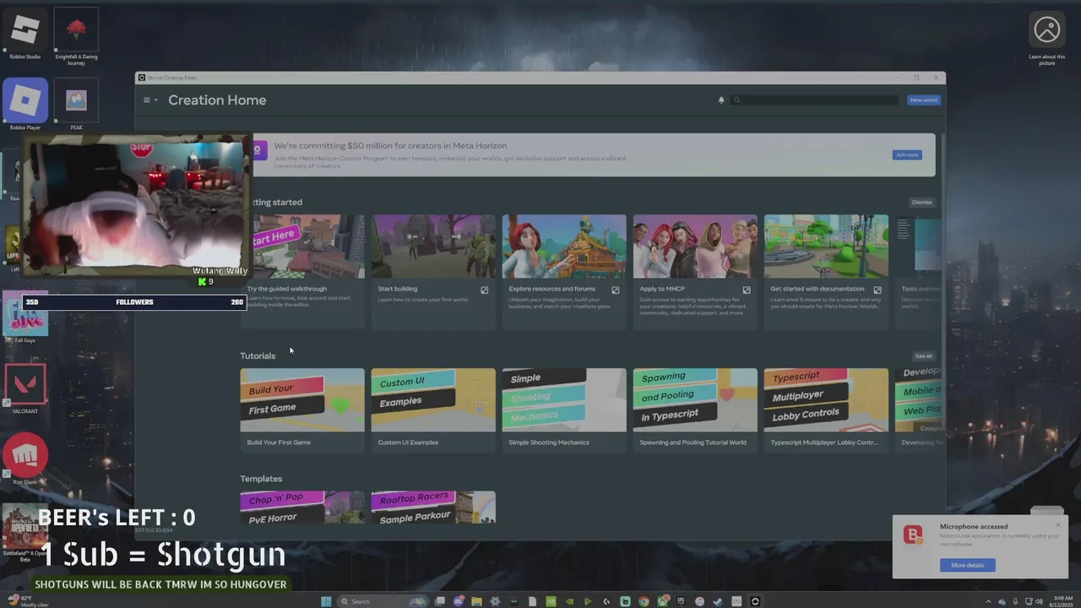Open Settings gear from the taskbar

point(495,601)
